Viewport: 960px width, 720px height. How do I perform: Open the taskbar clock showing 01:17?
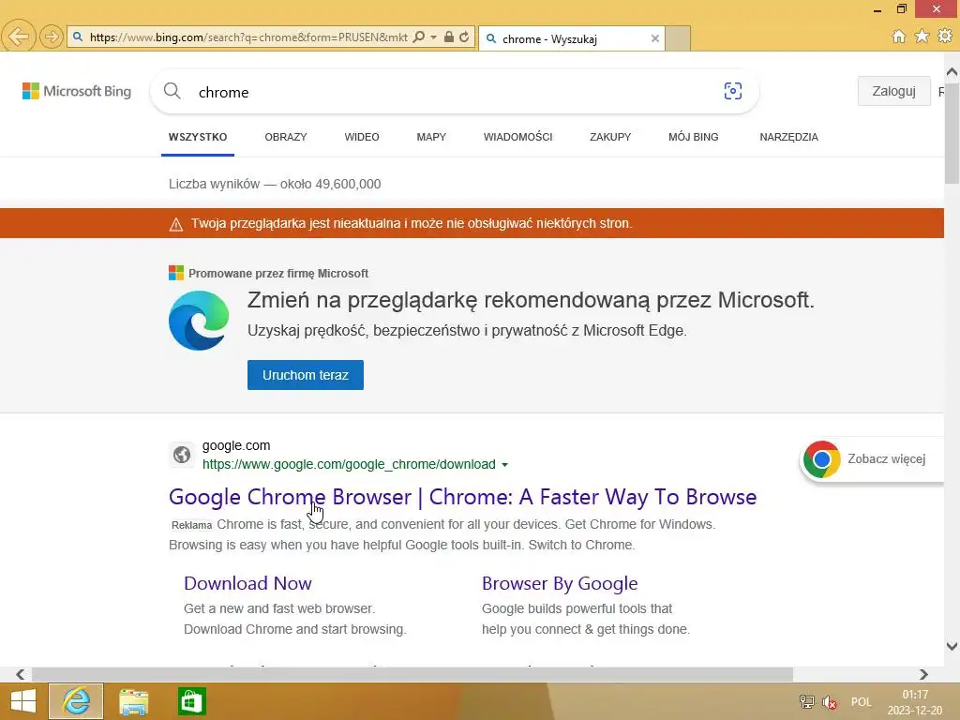click(x=915, y=702)
